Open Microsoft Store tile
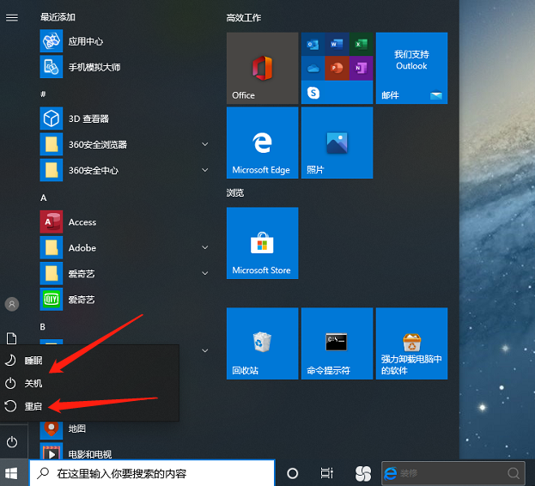Viewport: 535px width, 486px height. 263,243
